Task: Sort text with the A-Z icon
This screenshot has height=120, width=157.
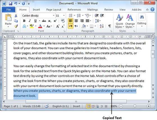Action: point(101,26)
